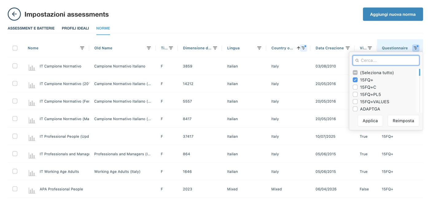Screen dimensions: 430x204
Task: Check the 15FQ+C filter option
Action: (x=355, y=87)
